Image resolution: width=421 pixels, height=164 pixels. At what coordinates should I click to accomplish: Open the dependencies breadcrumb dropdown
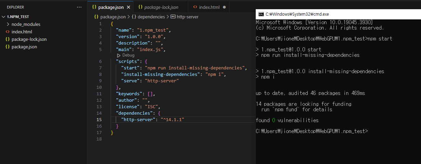[151, 17]
